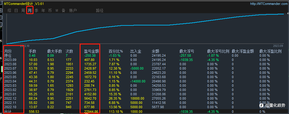
Task: Click the 最大手数 column header
Action: point(54,51)
